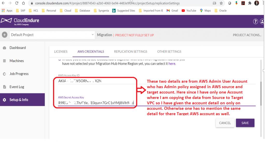The height and width of the screenshot is (142, 265).
Task: Open the YouTube bookmark
Action: [189, 11]
